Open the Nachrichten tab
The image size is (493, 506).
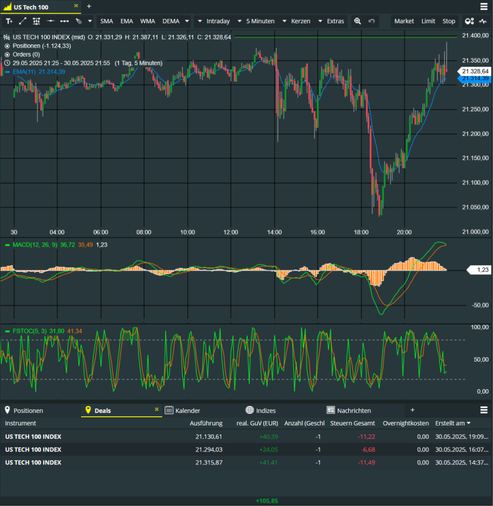pyautogui.click(x=354, y=410)
